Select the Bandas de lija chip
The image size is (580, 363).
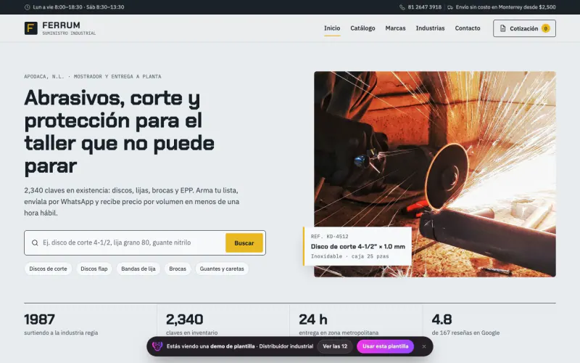point(138,269)
